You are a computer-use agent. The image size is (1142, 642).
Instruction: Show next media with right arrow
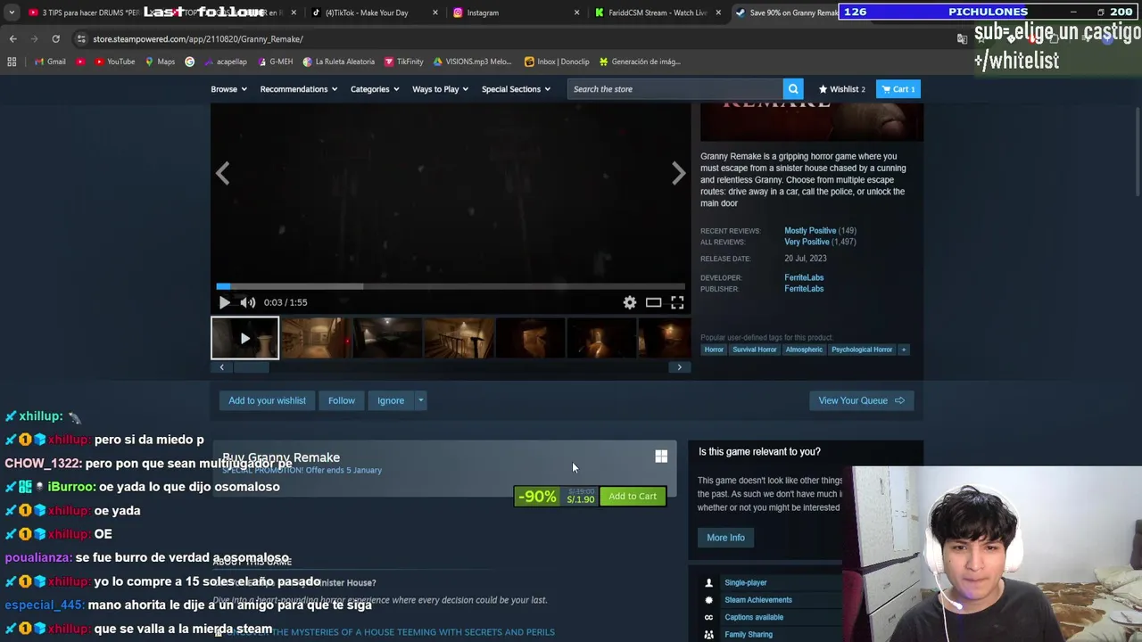click(679, 173)
